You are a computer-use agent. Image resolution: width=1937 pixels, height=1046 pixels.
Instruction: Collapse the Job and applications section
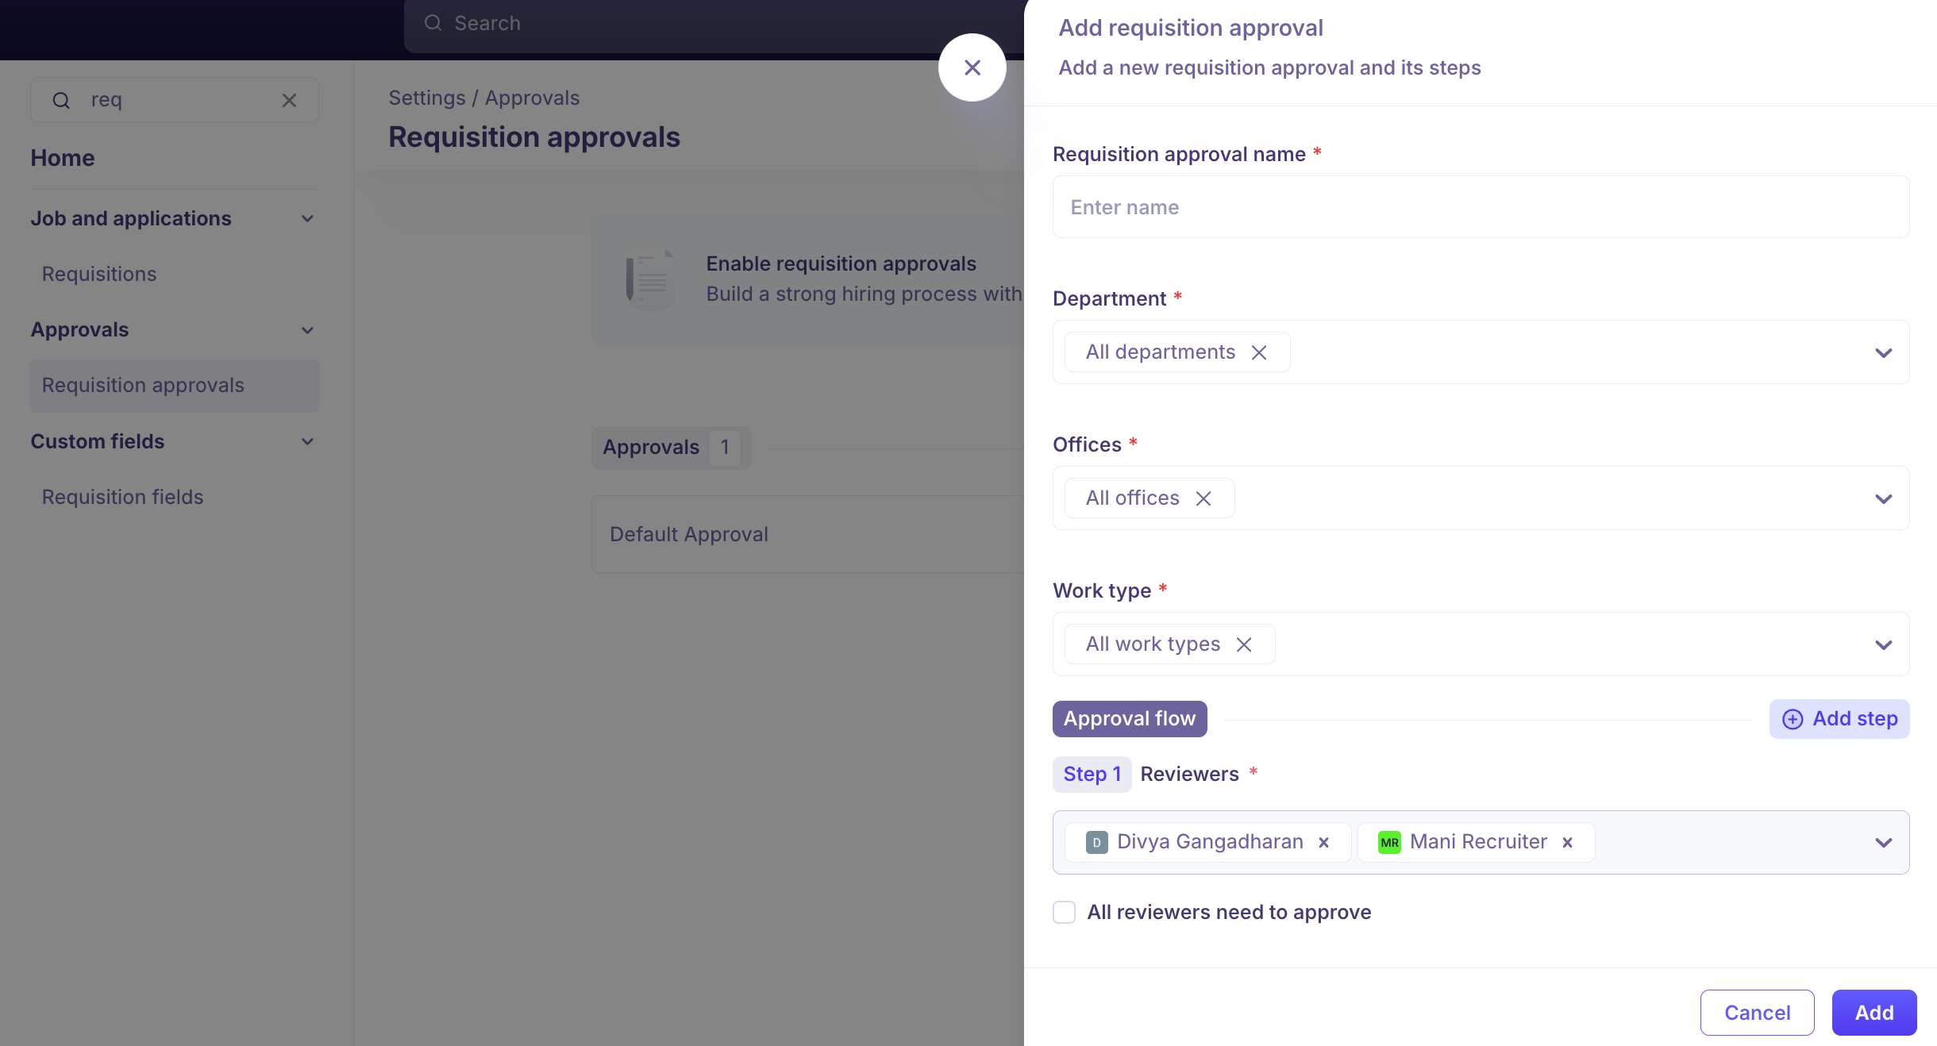click(x=307, y=218)
